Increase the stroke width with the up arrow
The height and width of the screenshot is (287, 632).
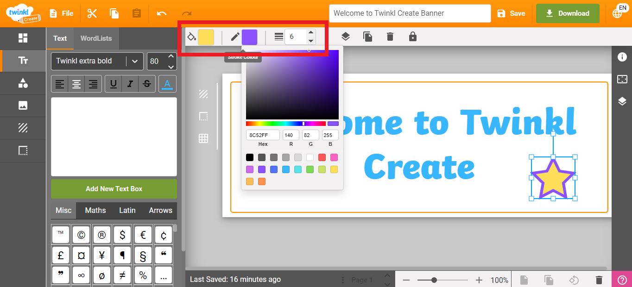coord(311,32)
